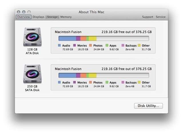Select the Storage tab

pos(52,17)
